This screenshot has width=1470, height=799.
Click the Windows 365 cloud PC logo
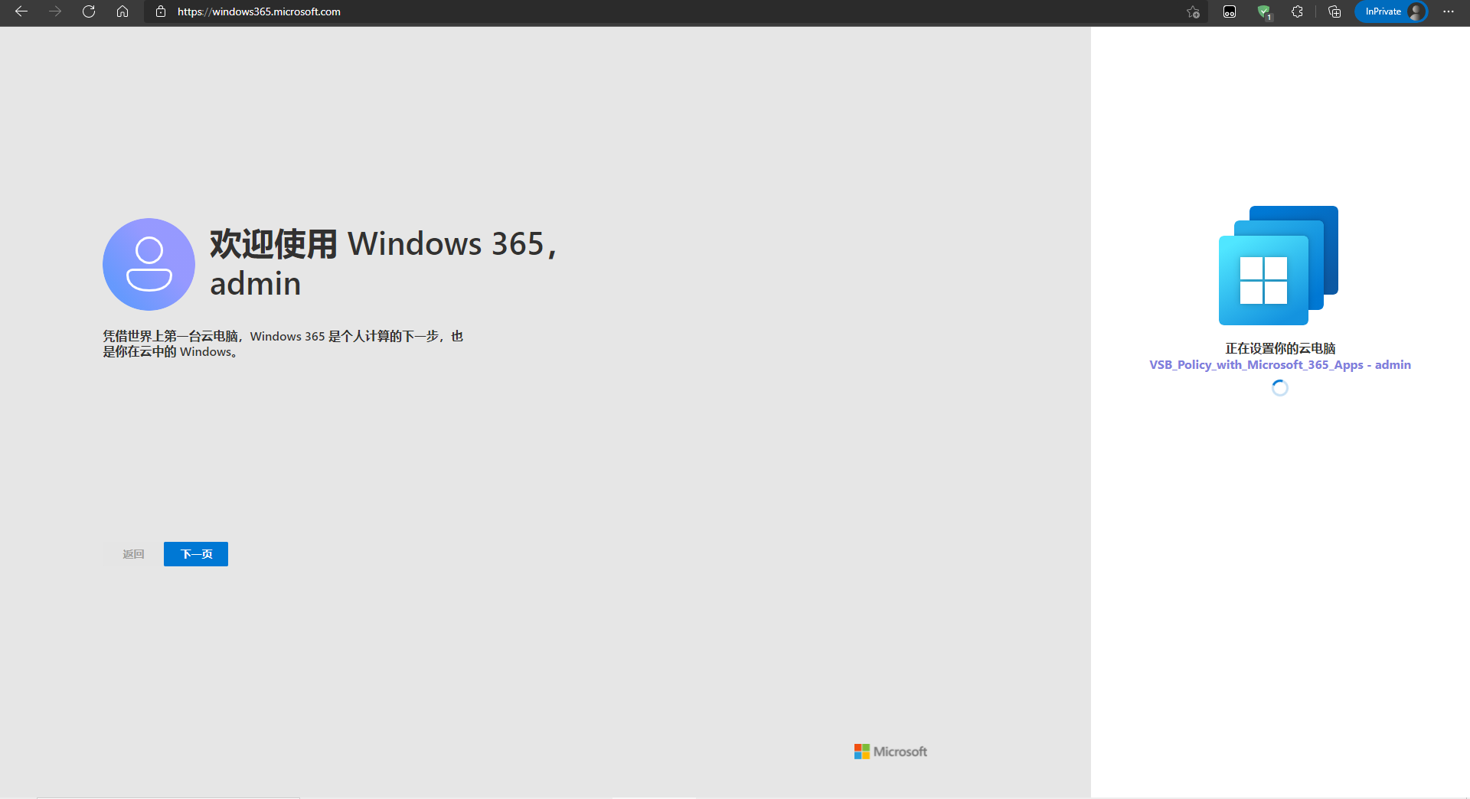pyautogui.click(x=1279, y=266)
